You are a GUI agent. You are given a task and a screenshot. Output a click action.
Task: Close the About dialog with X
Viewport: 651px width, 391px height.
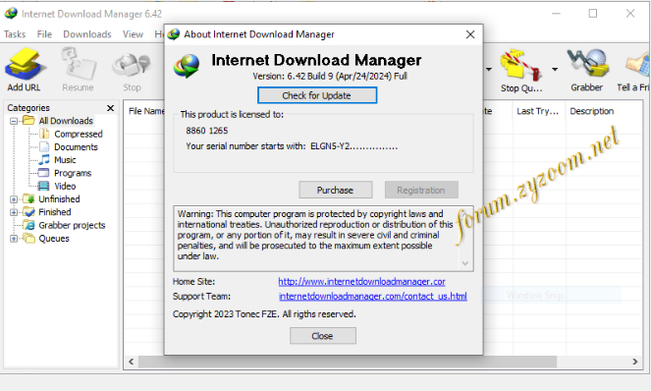[x=470, y=34]
